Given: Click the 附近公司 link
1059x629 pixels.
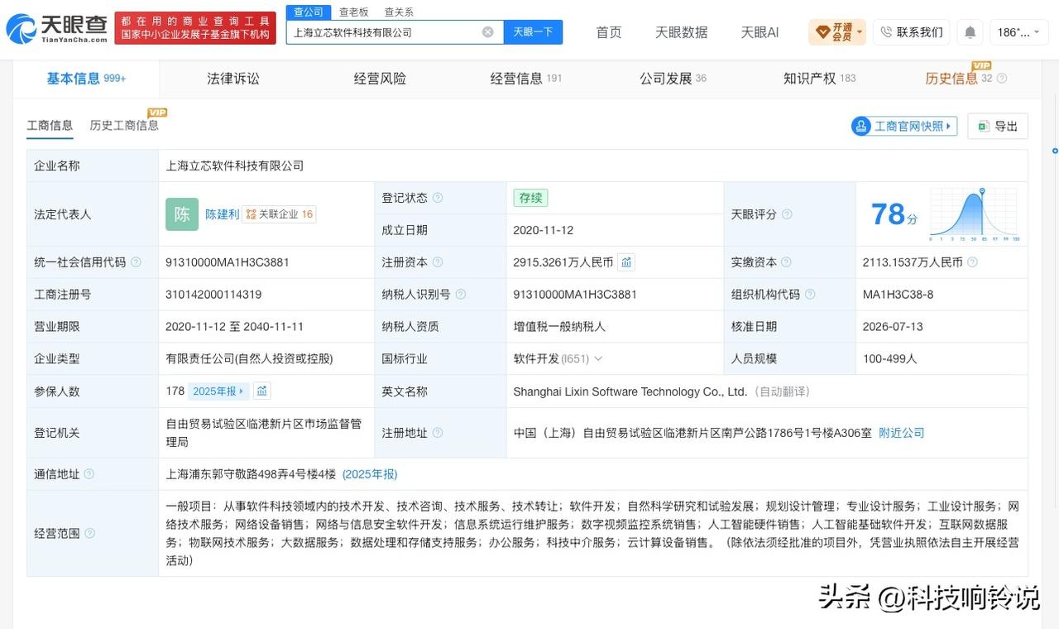Looking at the screenshot, I should point(902,433).
